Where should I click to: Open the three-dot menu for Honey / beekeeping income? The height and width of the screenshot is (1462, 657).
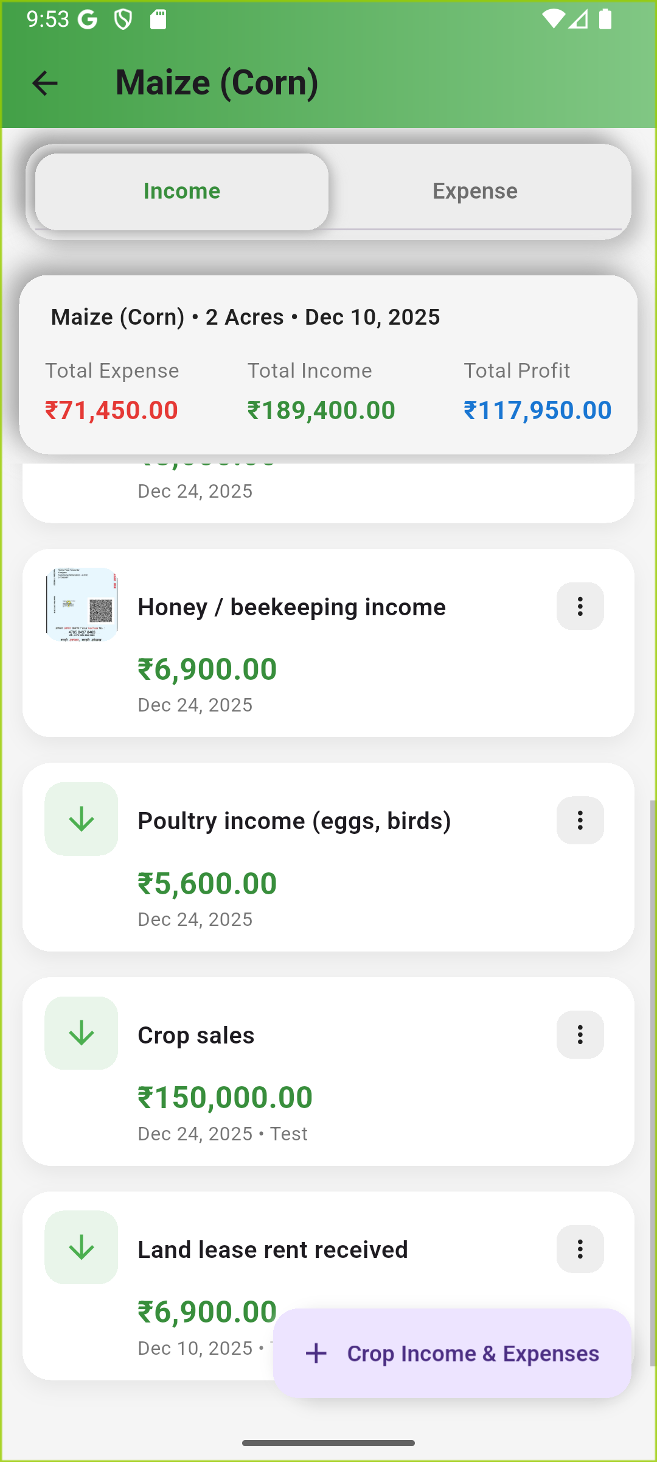pyautogui.click(x=579, y=606)
